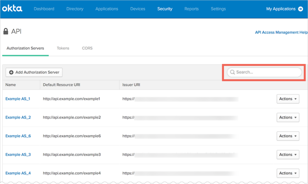Click http://api.example.com/example2 resource URI
The image size is (308, 184).
(x=72, y=117)
